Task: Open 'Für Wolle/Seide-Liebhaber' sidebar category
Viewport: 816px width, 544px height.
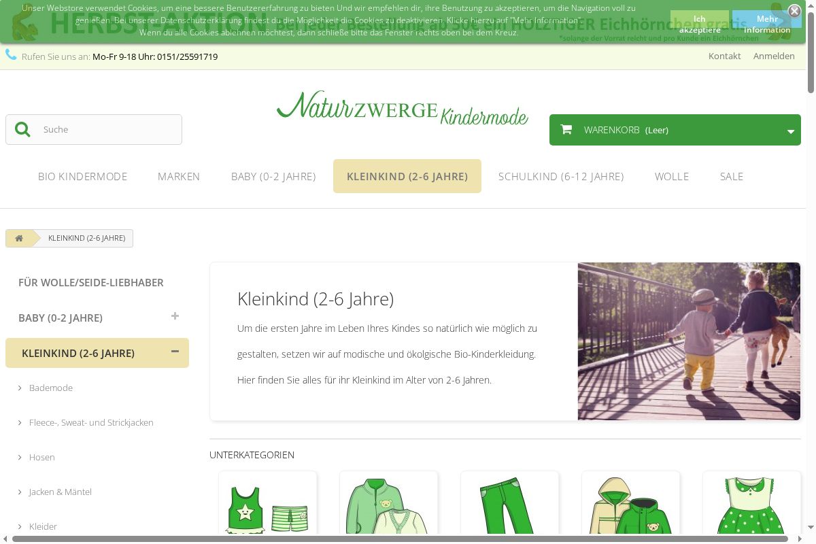Action: click(x=91, y=282)
